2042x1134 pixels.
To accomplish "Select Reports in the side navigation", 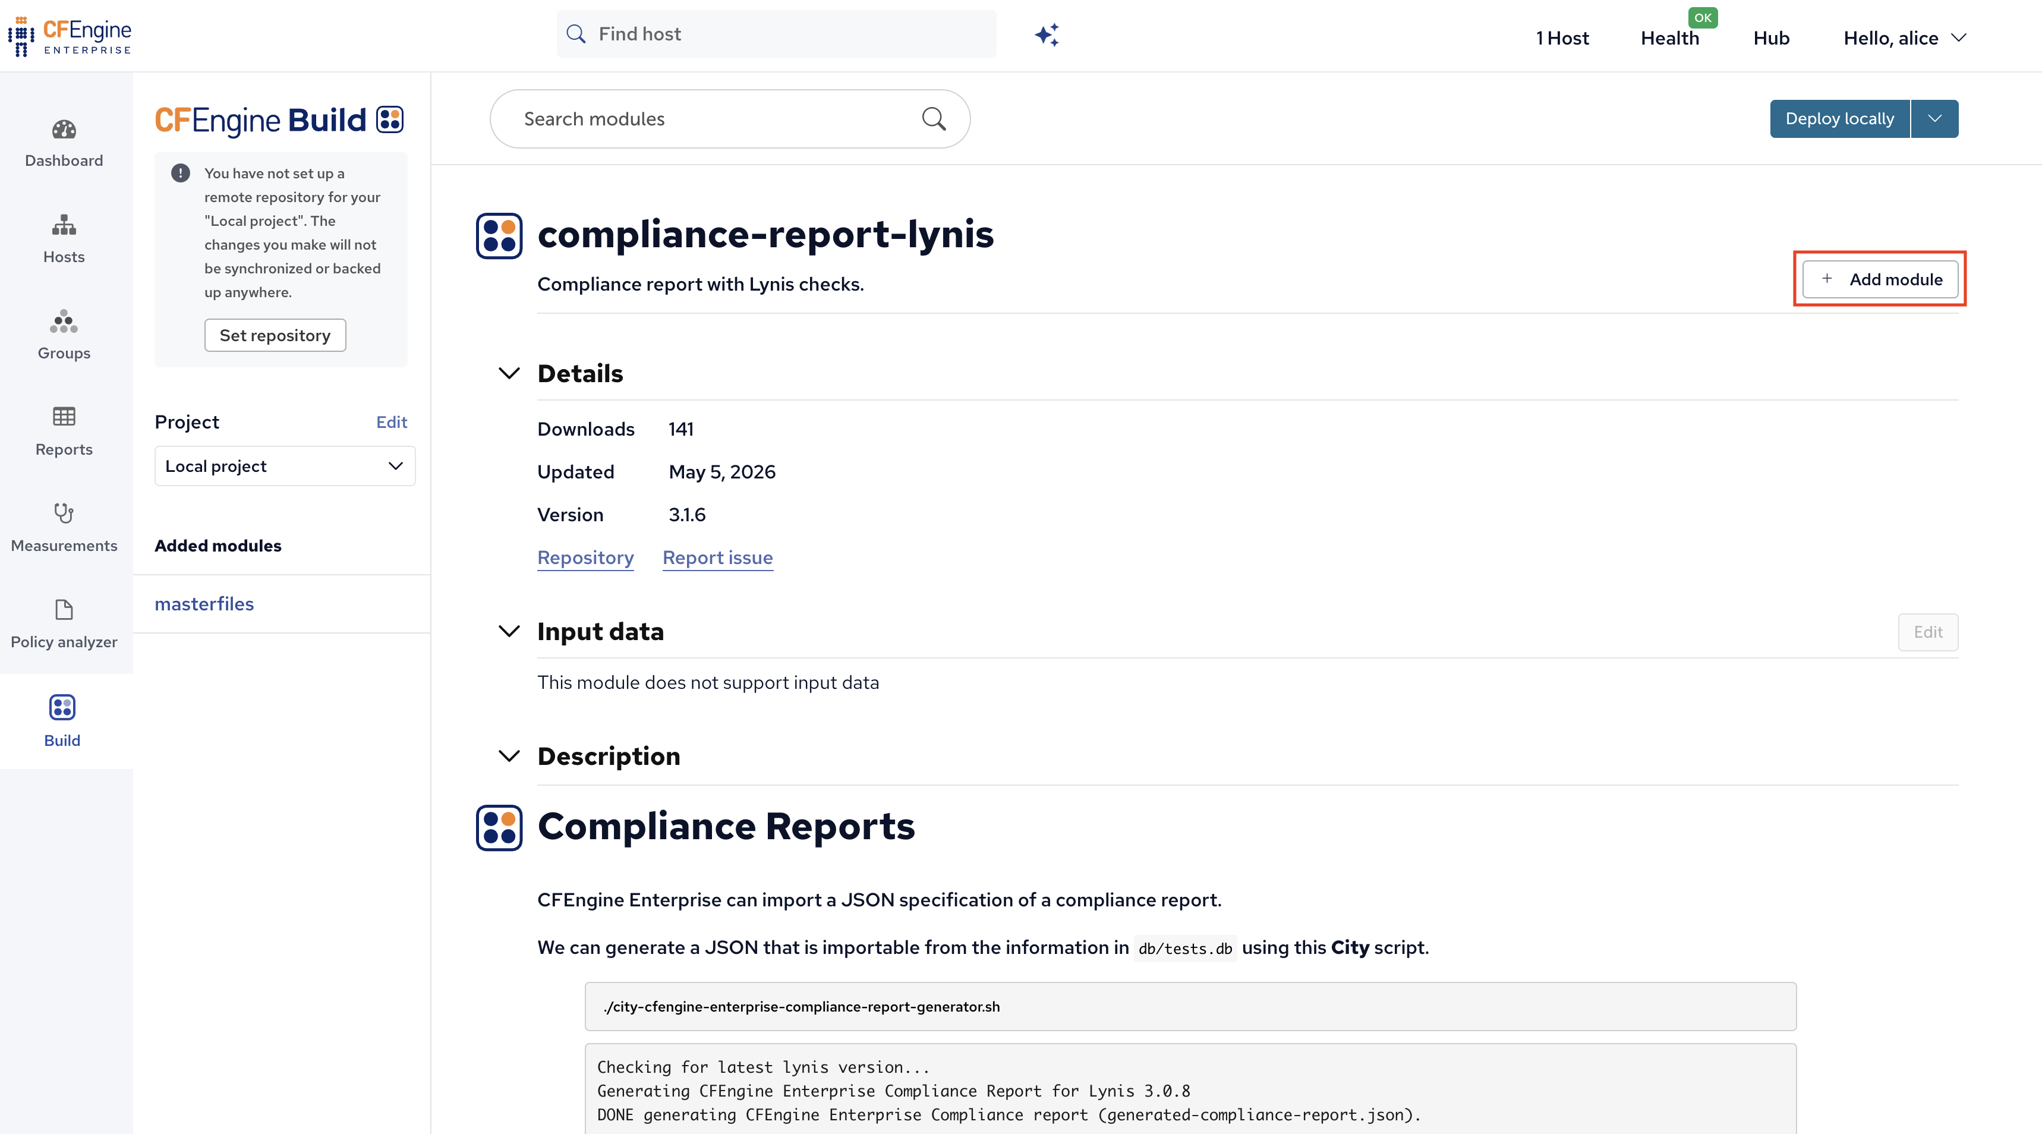I will [64, 432].
